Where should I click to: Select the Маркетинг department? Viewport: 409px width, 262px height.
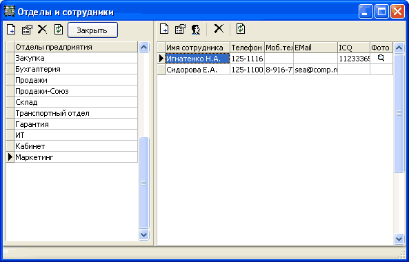click(x=76, y=157)
